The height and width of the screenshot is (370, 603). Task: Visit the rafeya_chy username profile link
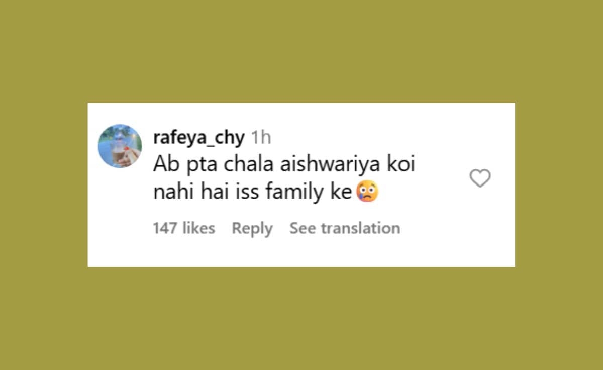tap(198, 138)
